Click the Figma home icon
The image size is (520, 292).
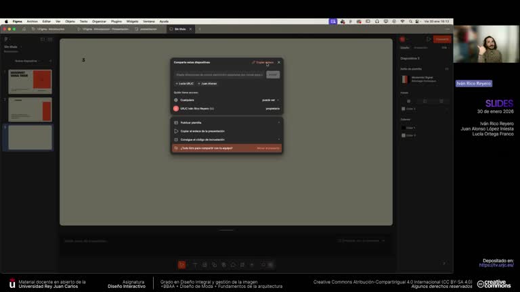[x=24, y=29]
